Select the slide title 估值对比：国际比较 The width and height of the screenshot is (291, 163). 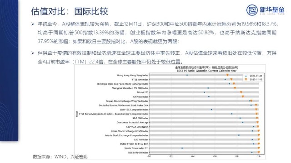tap(70, 11)
